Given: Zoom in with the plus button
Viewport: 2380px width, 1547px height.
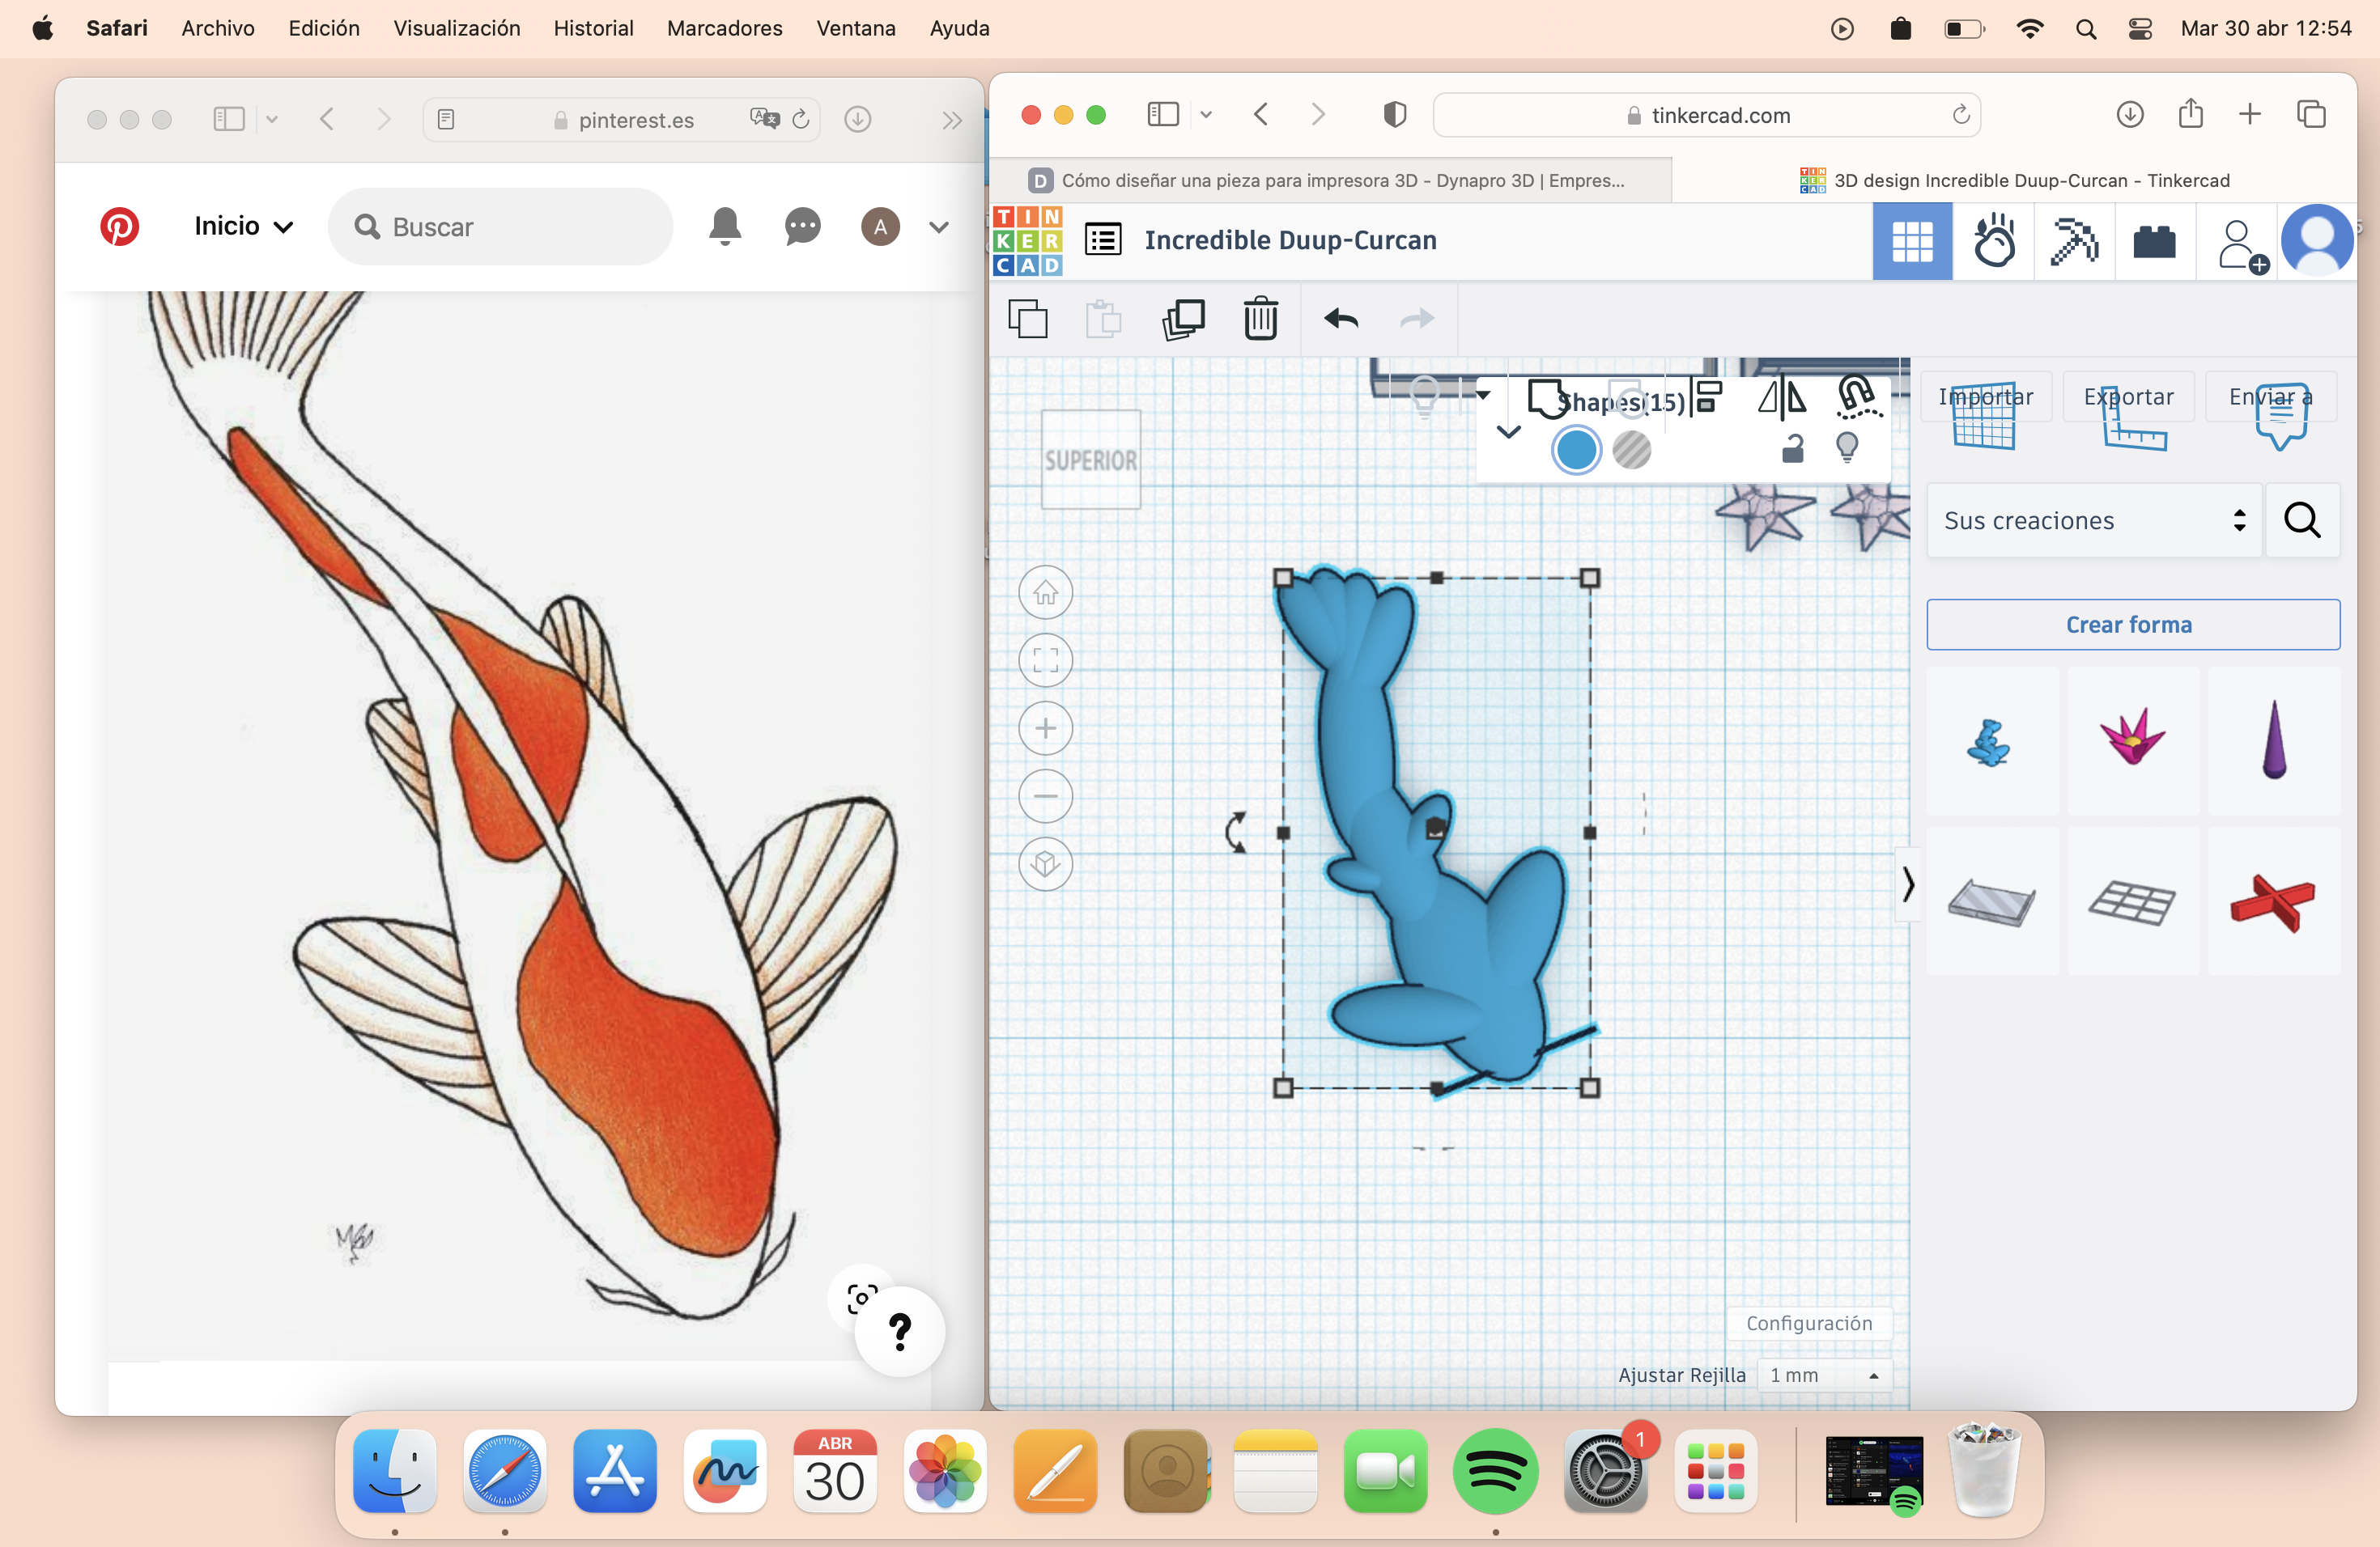Looking at the screenshot, I should tap(1045, 728).
